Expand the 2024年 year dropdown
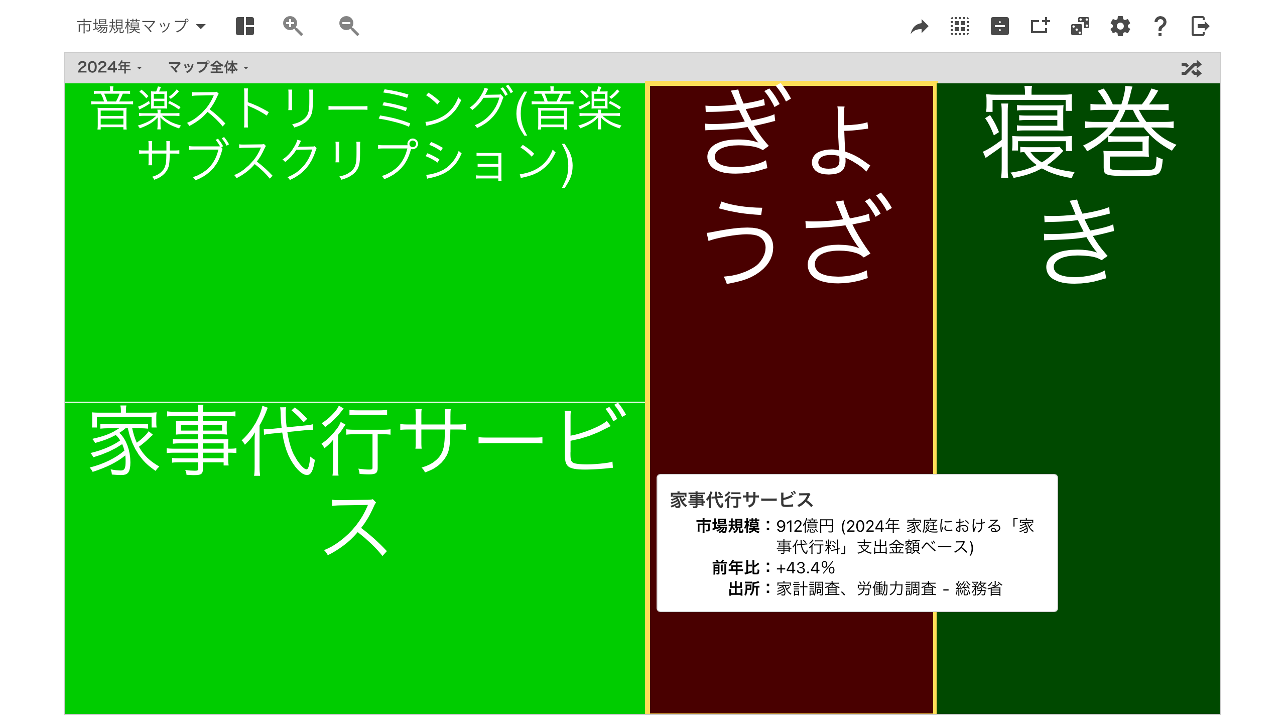Image resolution: width=1285 pixels, height=723 pixels. [x=109, y=67]
